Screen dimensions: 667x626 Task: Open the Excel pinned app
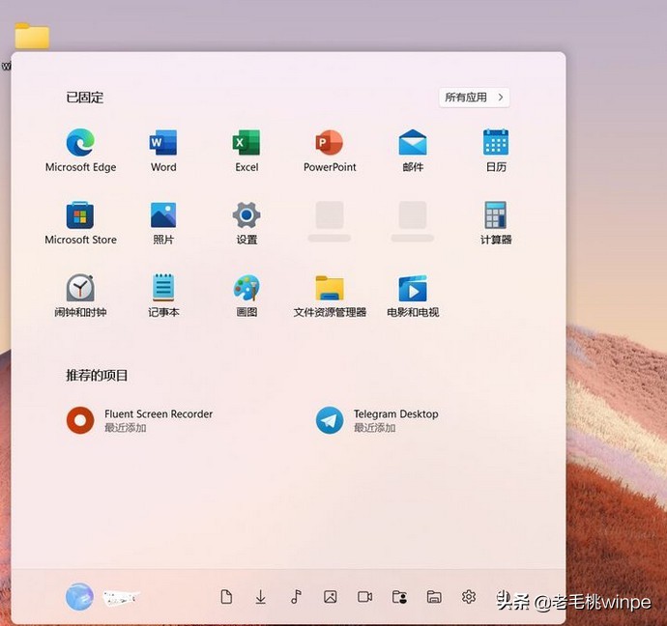click(246, 150)
